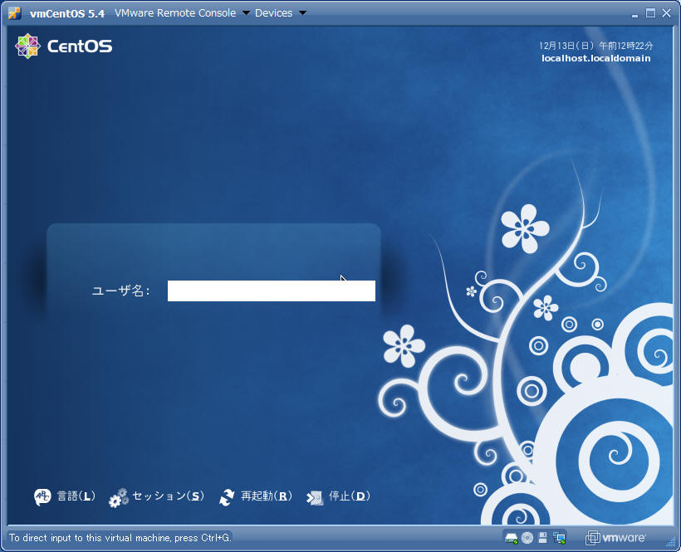Click the localhost.localdomain hostname text

point(595,58)
